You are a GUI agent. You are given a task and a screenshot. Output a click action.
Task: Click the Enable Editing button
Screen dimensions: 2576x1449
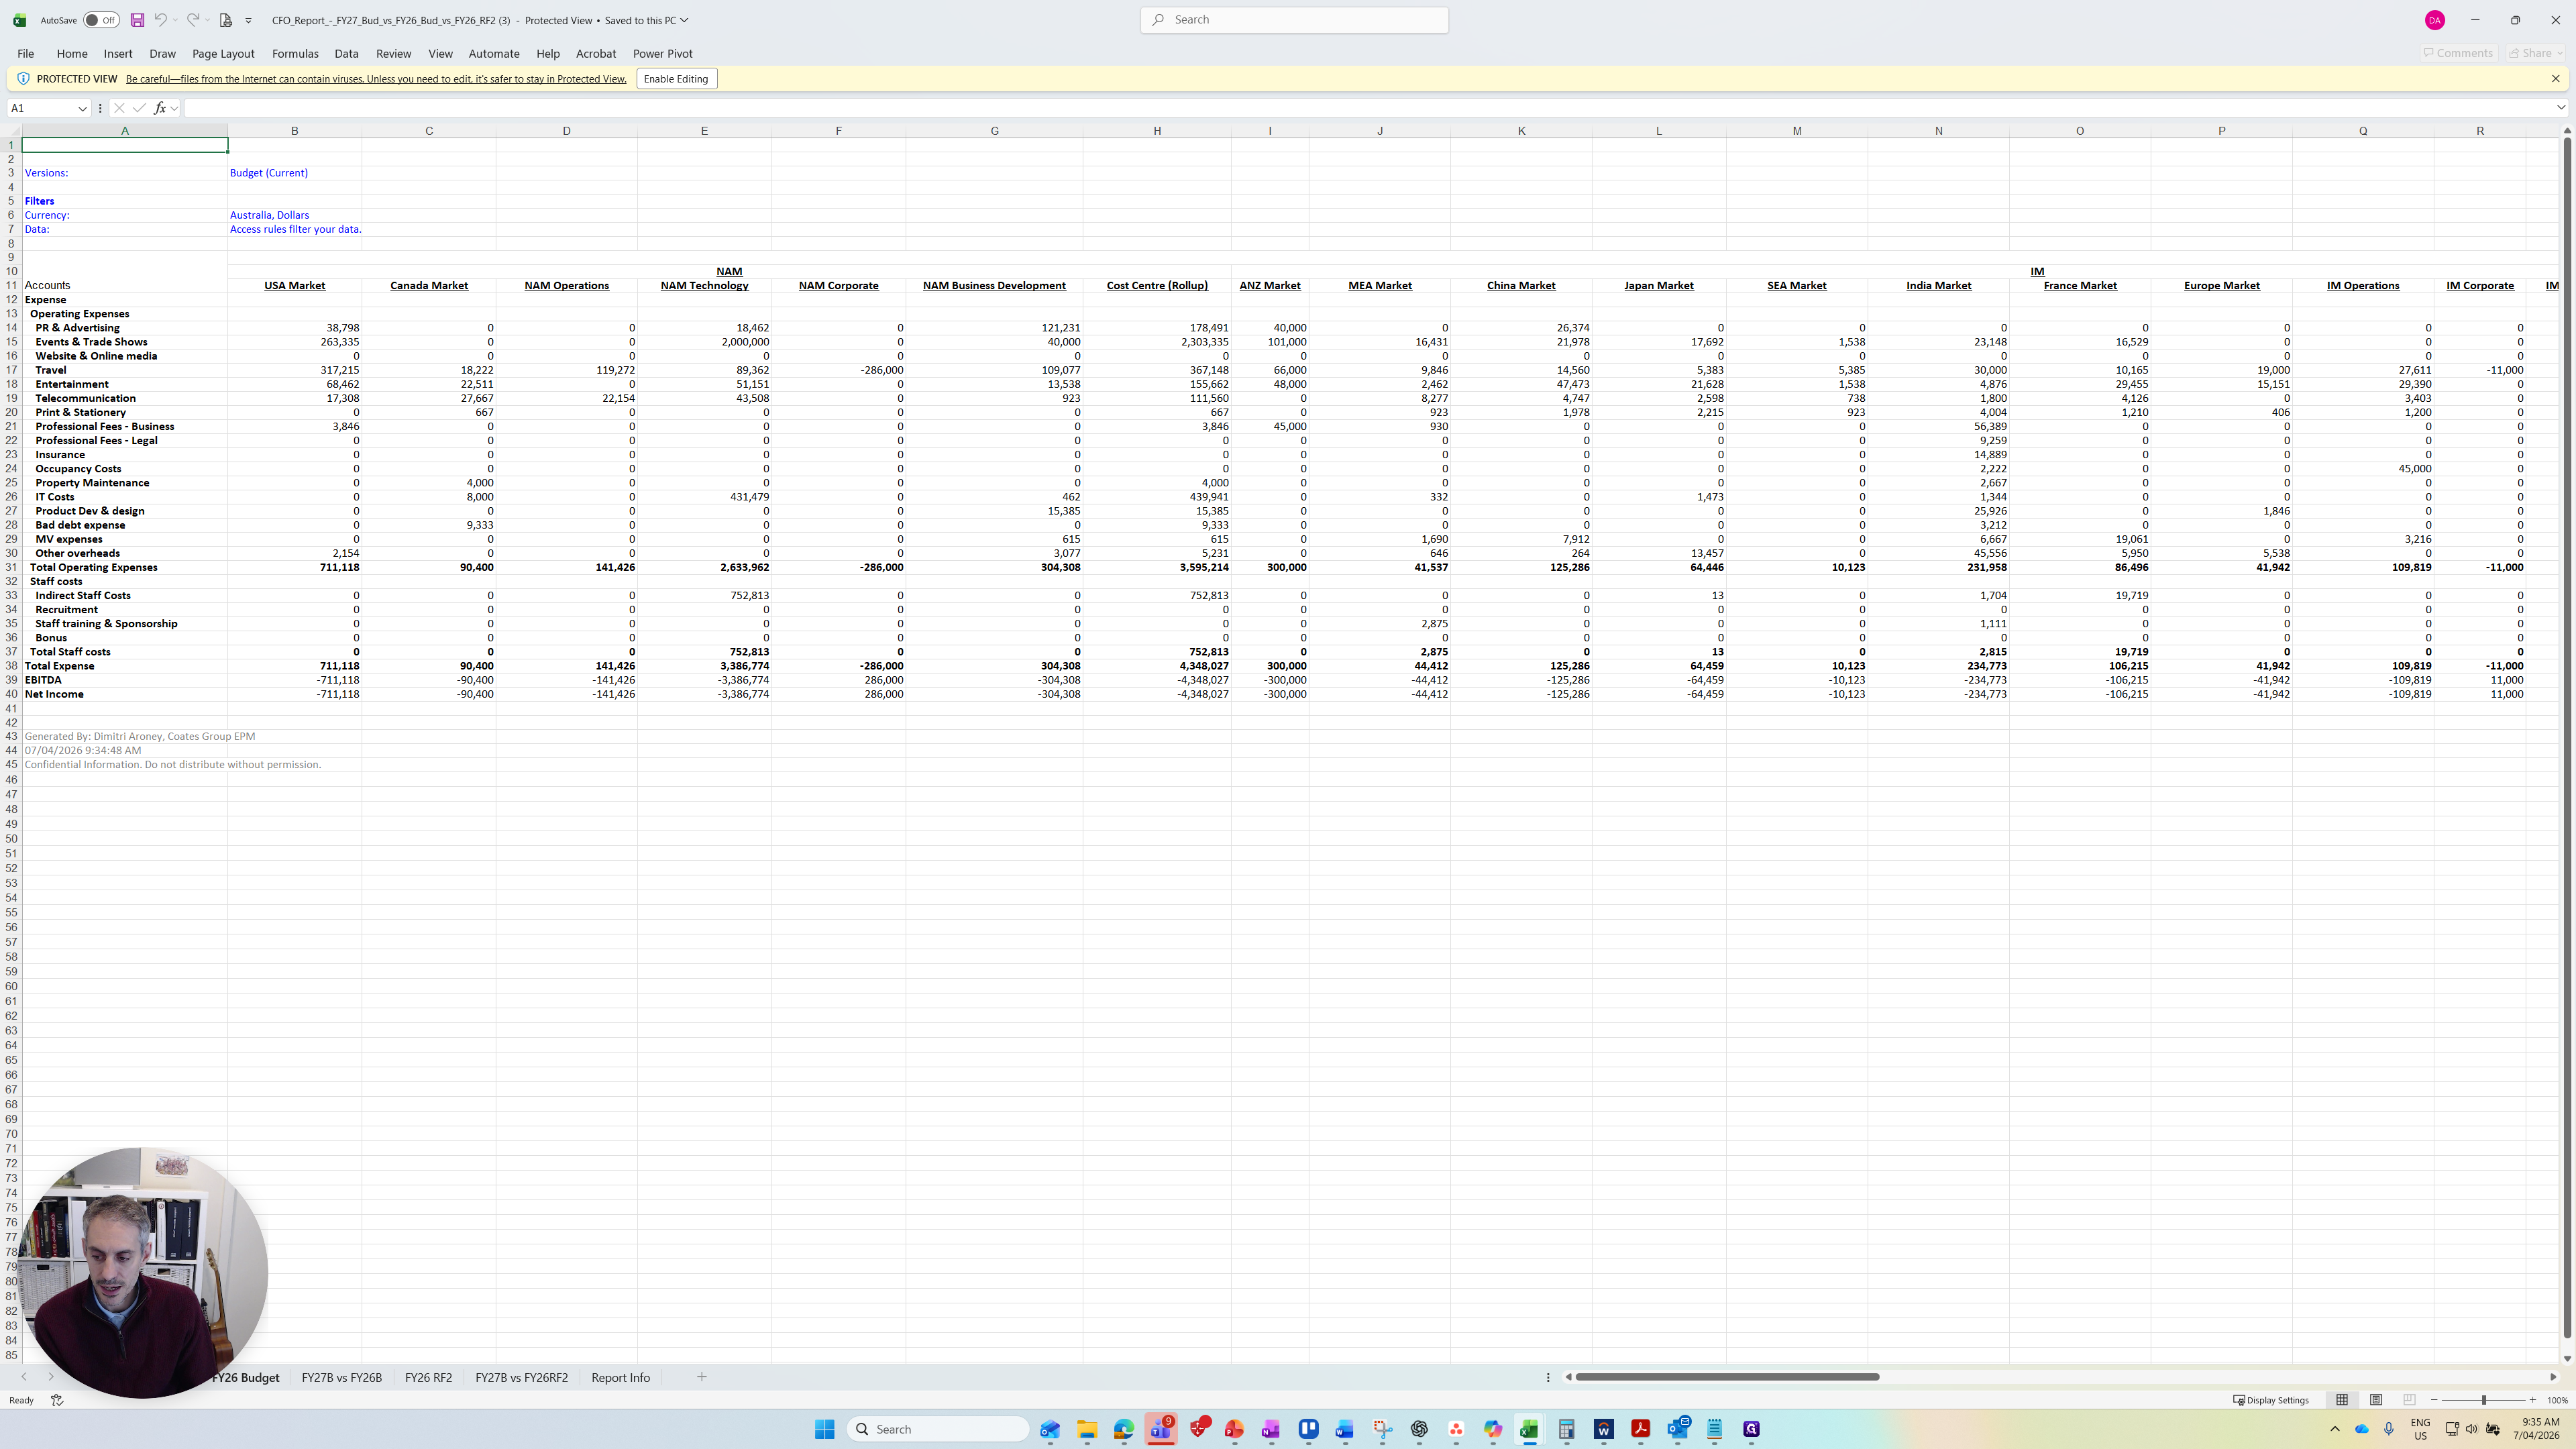(676, 79)
